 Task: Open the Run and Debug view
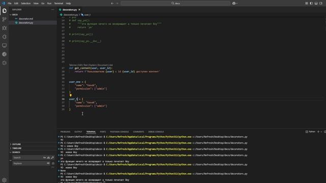coord(5,28)
